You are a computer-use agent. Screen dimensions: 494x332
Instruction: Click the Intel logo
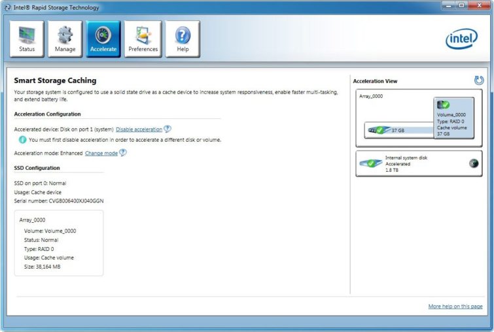click(x=461, y=39)
